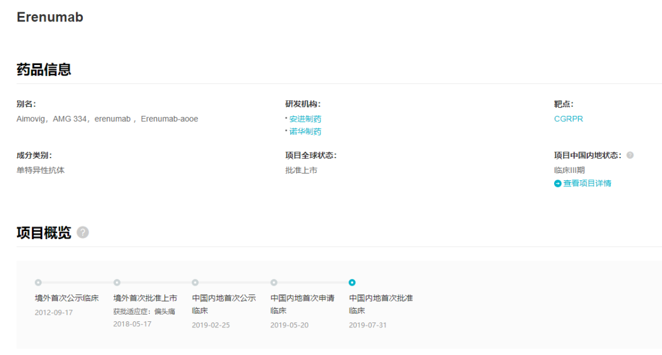The height and width of the screenshot is (355, 662).
Task: Click the 临床III期 China status value
Action: coord(569,170)
